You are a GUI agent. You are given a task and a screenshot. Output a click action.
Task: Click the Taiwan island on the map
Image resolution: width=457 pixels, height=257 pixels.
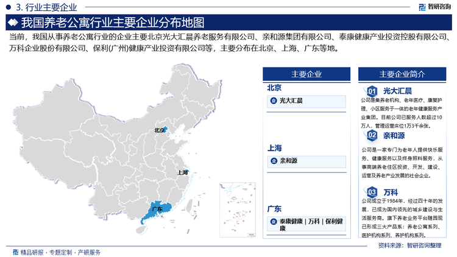click(190, 205)
